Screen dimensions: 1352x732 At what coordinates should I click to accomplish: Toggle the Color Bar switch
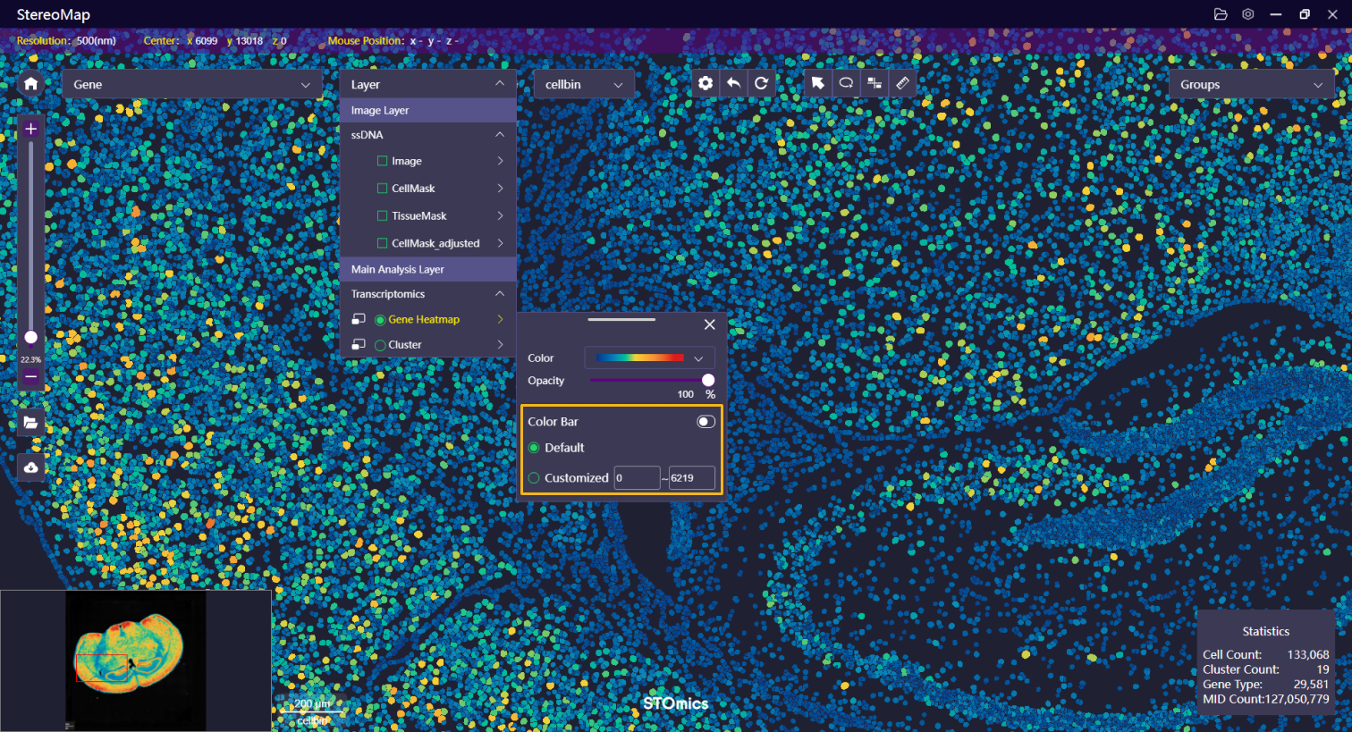coord(706,422)
